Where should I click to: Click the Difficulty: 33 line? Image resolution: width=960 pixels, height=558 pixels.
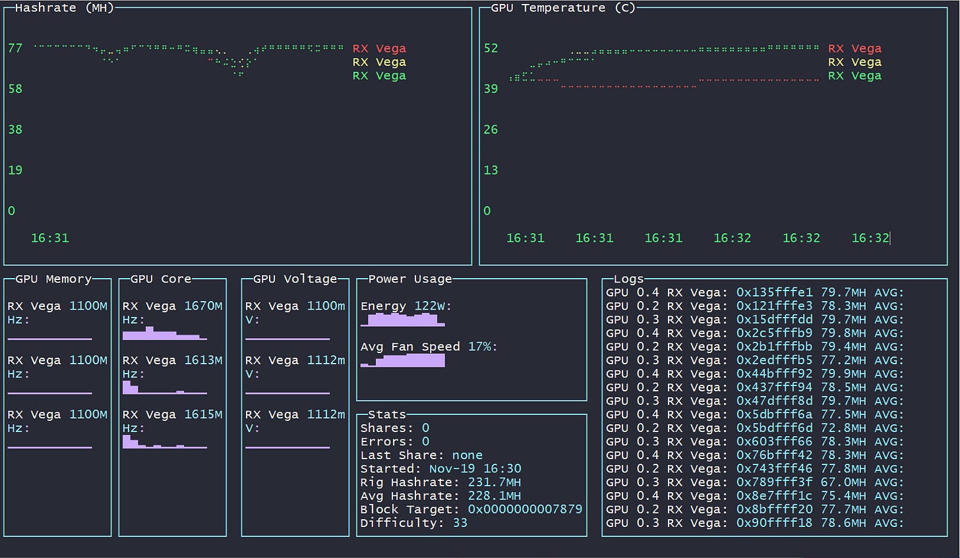click(x=414, y=523)
